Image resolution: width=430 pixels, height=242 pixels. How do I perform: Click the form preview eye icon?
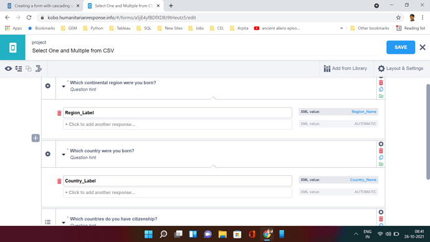(x=8, y=69)
